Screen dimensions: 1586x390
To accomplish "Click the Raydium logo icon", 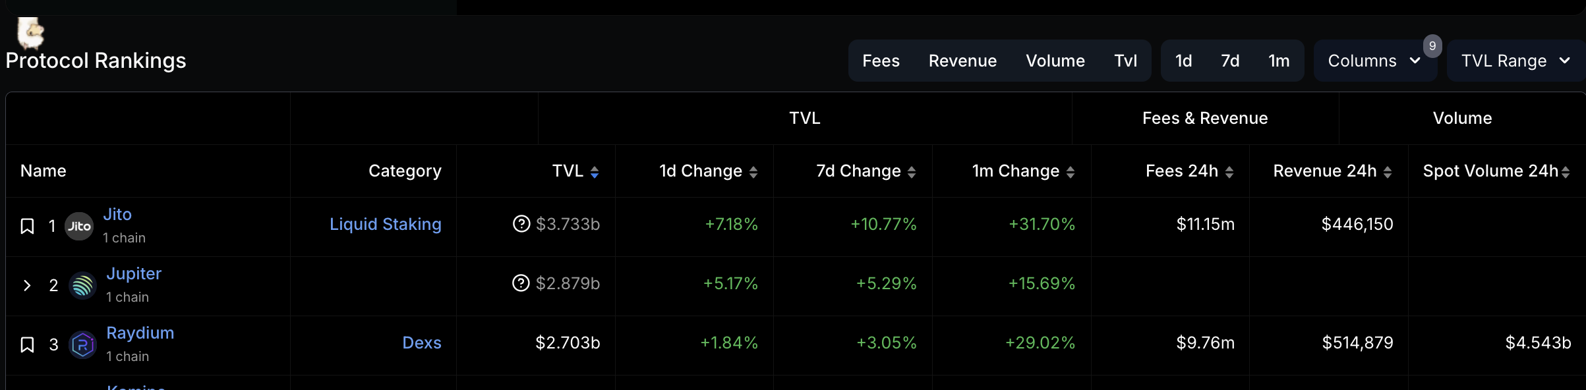I will [x=83, y=345].
